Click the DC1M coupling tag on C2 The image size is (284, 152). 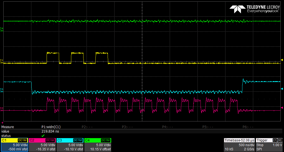(x=50, y=140)
